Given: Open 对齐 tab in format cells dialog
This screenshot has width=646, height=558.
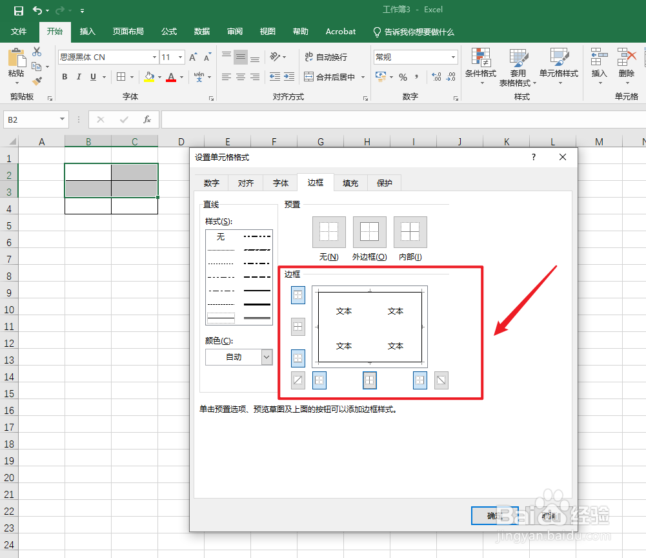Looking at the screenshot, I should 246,183.
